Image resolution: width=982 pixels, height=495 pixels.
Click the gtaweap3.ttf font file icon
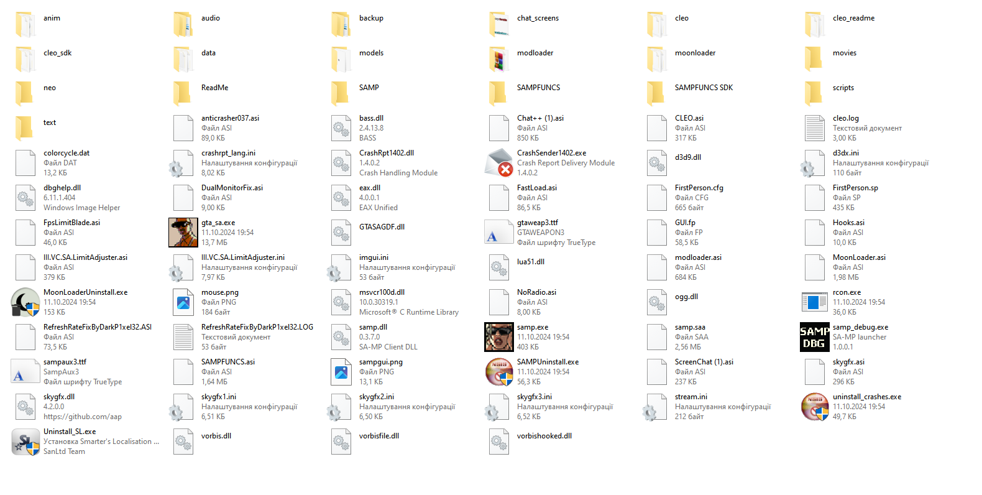coord(499,233)
